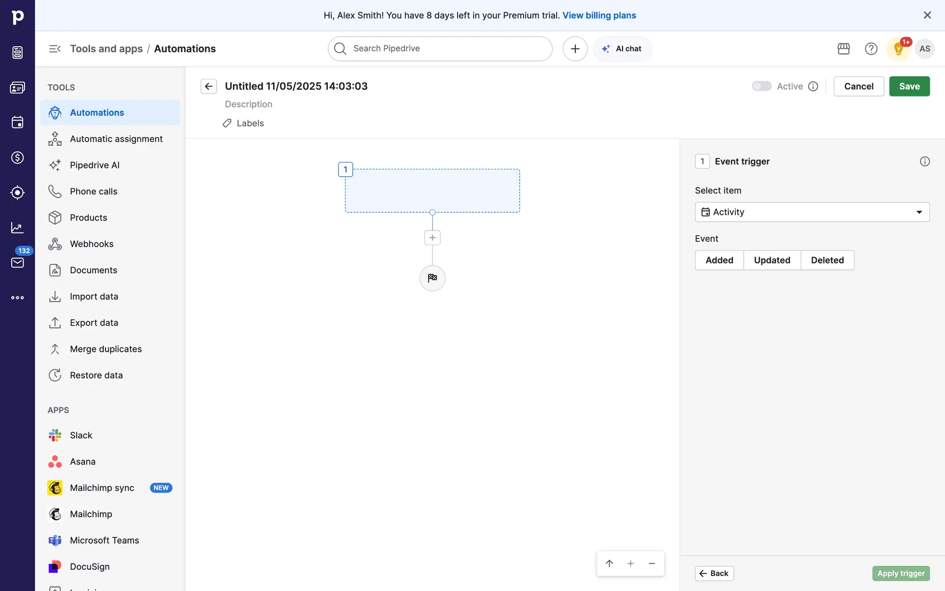Toggle the Active switch on
The image size is (945, 591).
(x=761, y=86)
